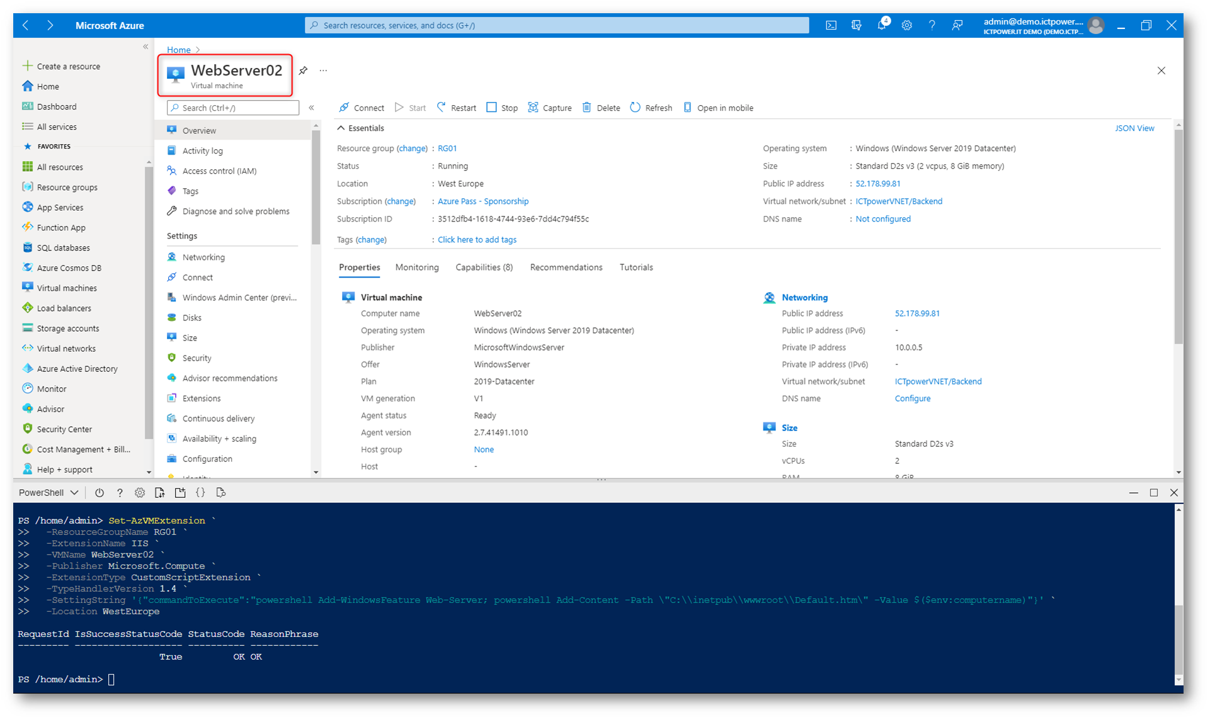Open the PowerShell shell type dropdown
Viewport: 1210px width, 720px height.
pyautogui.click(x=49, y=493)
